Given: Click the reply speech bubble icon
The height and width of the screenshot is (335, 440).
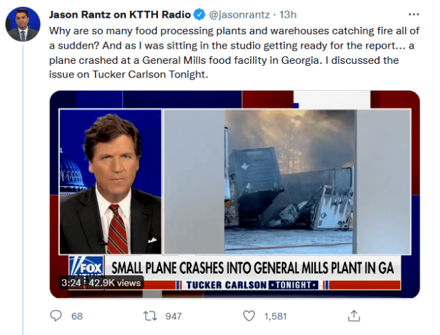Looking at the screenshot, I should pyautogui.click(x=57, y=316).
